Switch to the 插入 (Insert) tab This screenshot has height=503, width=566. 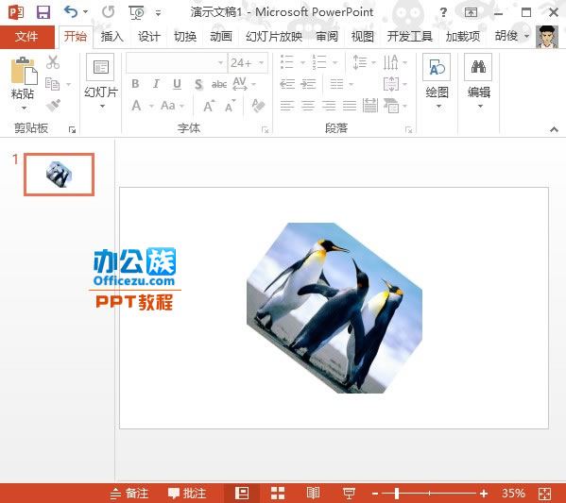click(111, 37)
